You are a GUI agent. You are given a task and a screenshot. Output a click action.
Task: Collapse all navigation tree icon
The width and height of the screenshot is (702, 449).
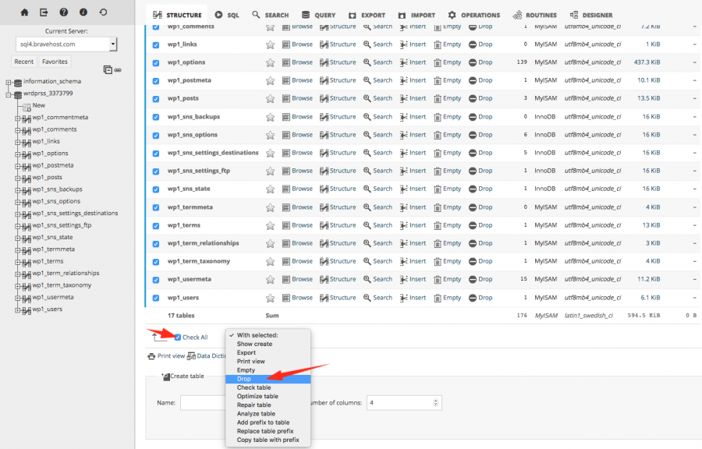(x=108, y=69)
